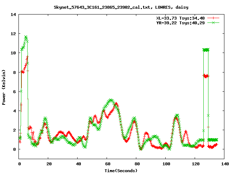This screenshot has width=232, height=174.
Task: Click the y-axis tick label 4
Action: pyautogui.click(x=14, y=111)
